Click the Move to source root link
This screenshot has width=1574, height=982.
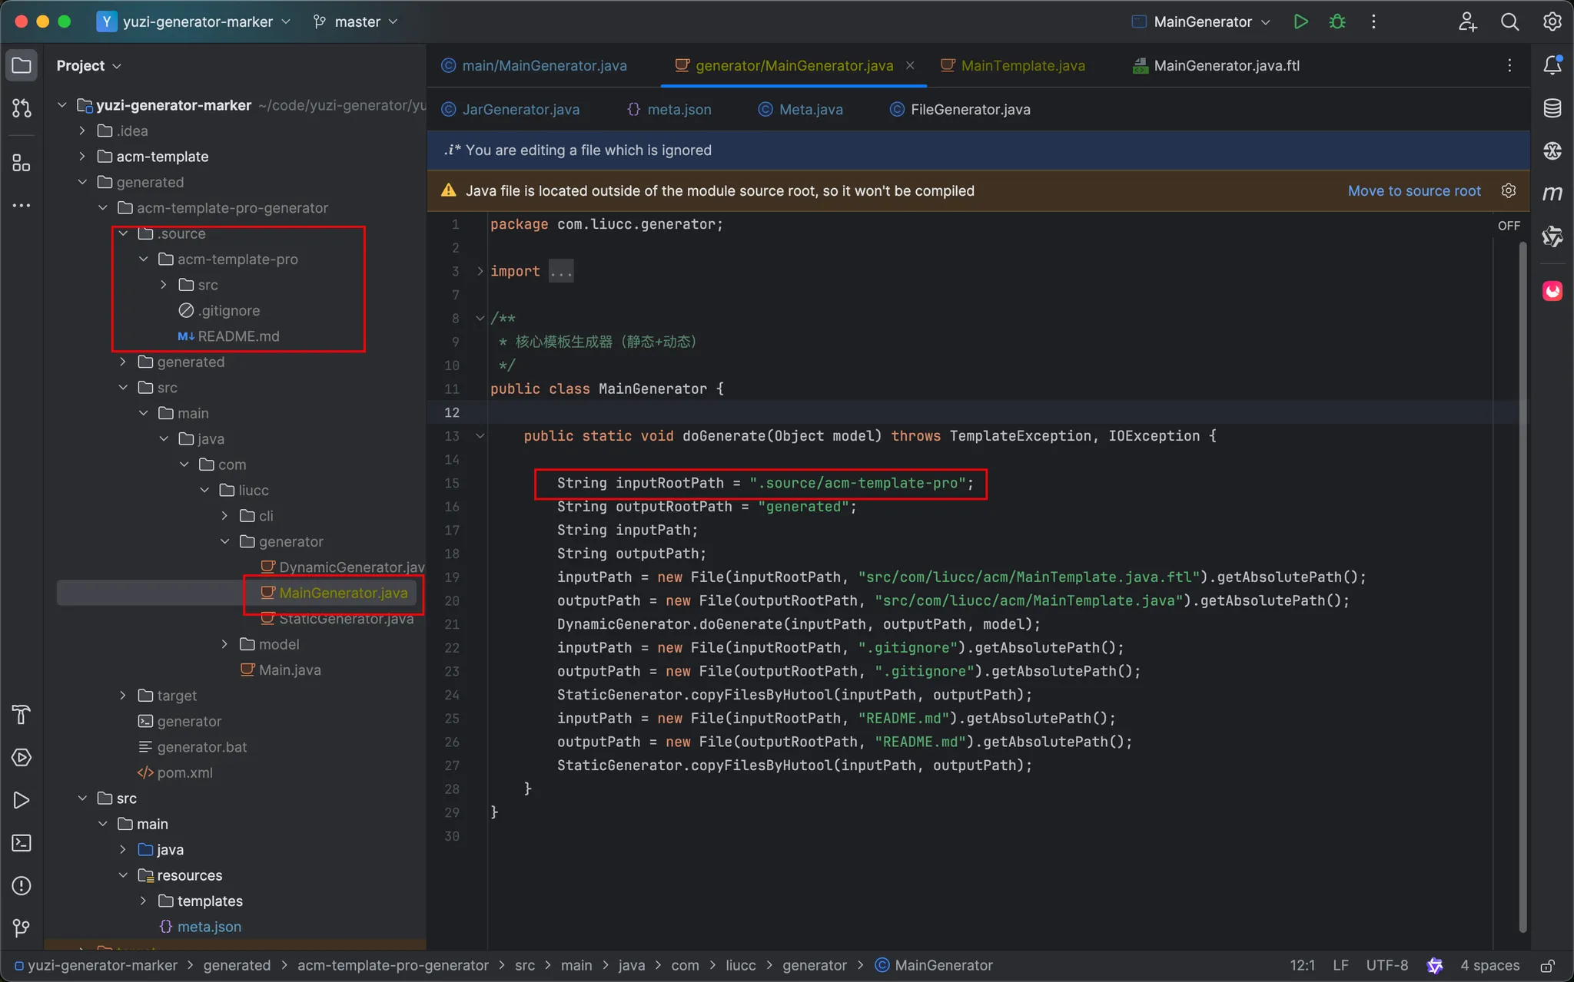coord(1413,190)
